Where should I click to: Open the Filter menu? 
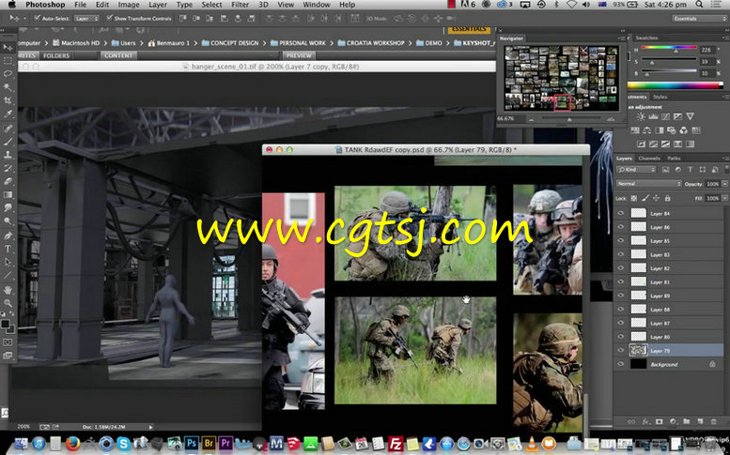click(240, 5)
